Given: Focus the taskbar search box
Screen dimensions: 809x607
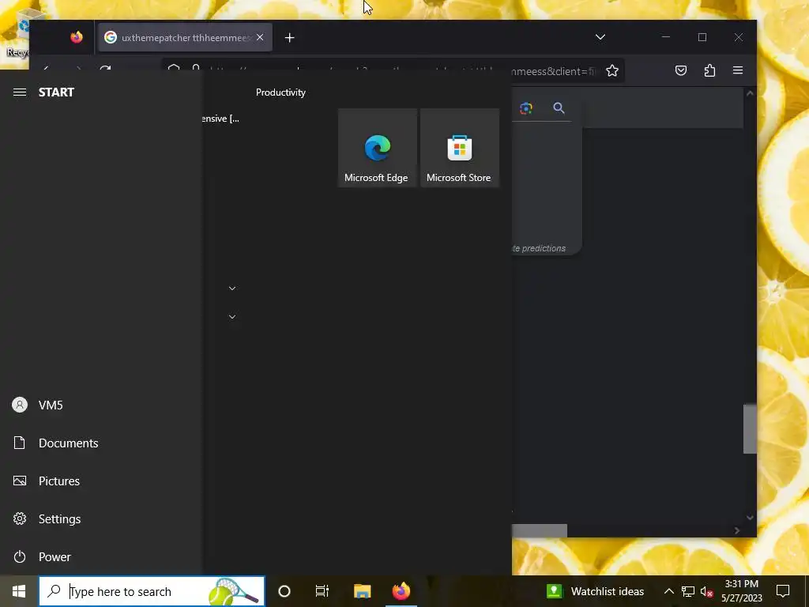Looking at the screenshot, I should (x=152, y=591).
